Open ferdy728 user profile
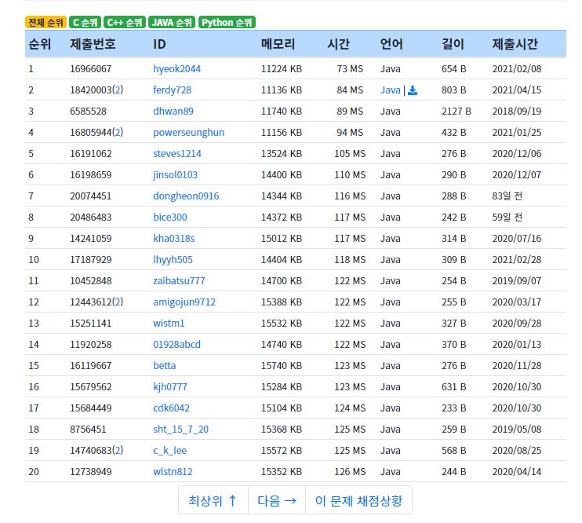The height and width of the screenshot is (523, 582). pyautogui.click(x=172, y=90)
